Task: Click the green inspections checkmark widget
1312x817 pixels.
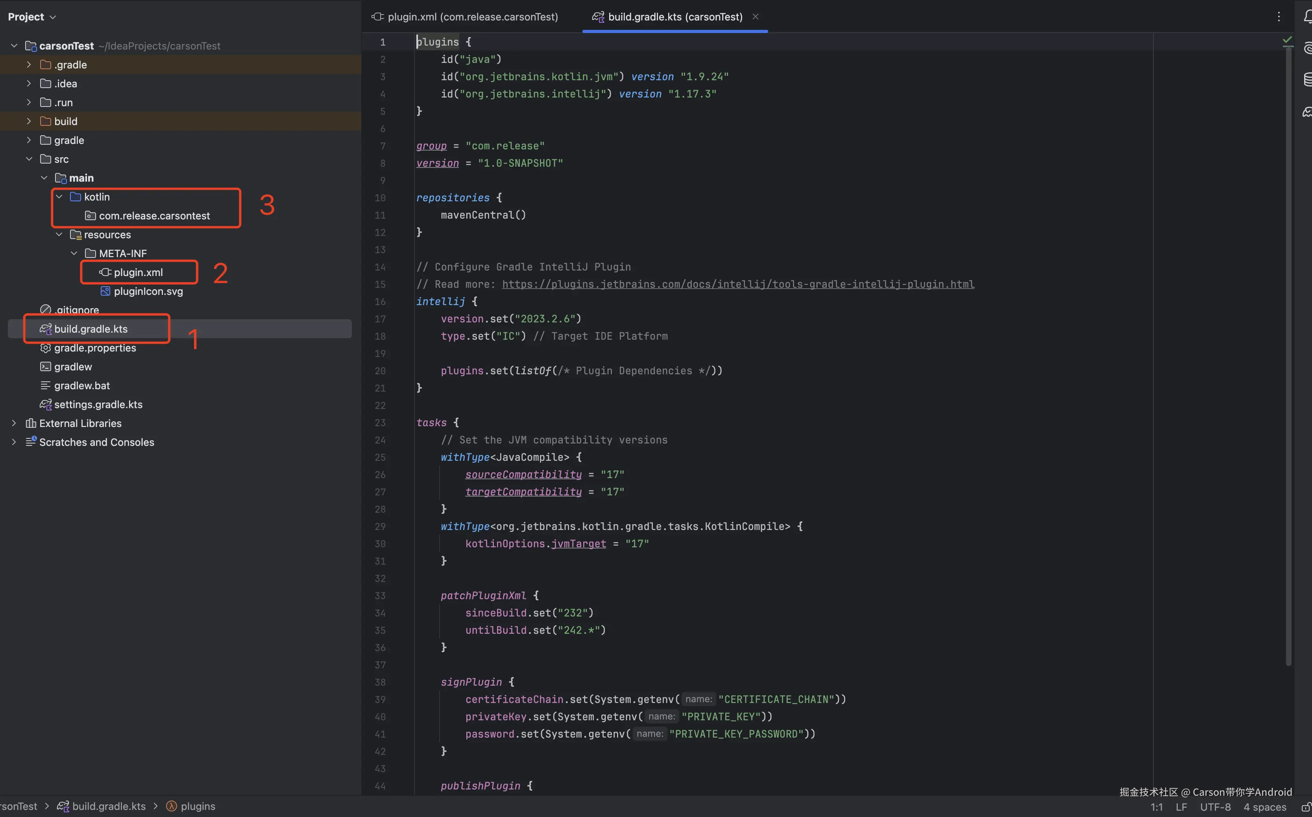Action: [x=1287, y=40]
